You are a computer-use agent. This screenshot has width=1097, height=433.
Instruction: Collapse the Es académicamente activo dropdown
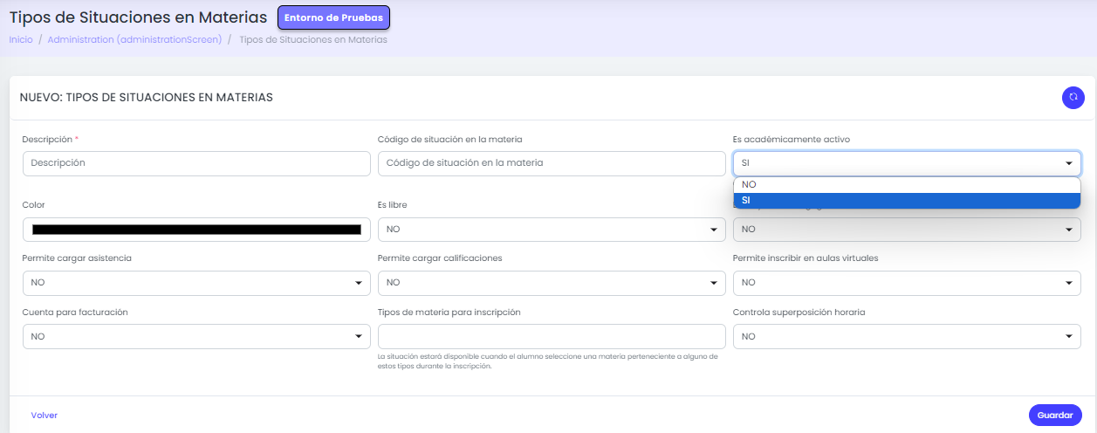(907, 163)
